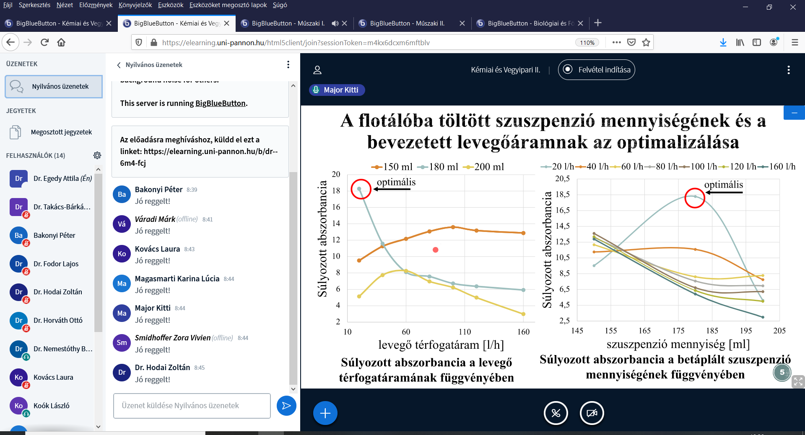The image size is (805, 435).
Task: Bookmark this page with star icon
Action: coord(646,42)
